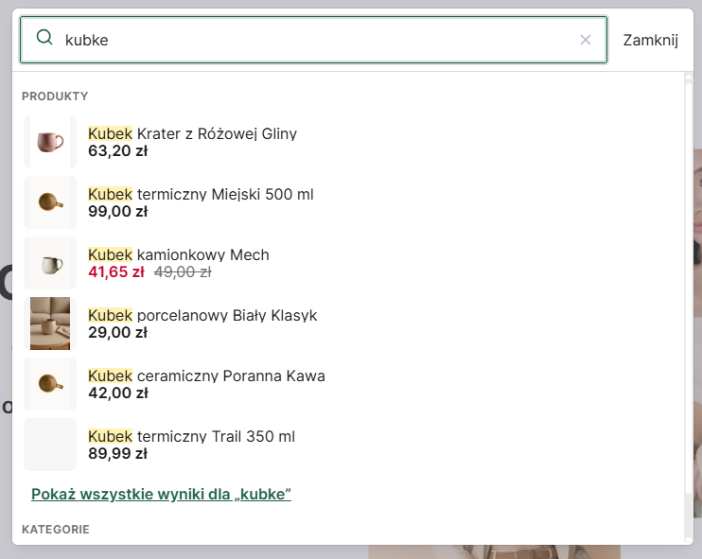Click the PRODUKTY section heading
Image resolution: width=702 pixels, height=559 pixels.
(x=55, y=96)
